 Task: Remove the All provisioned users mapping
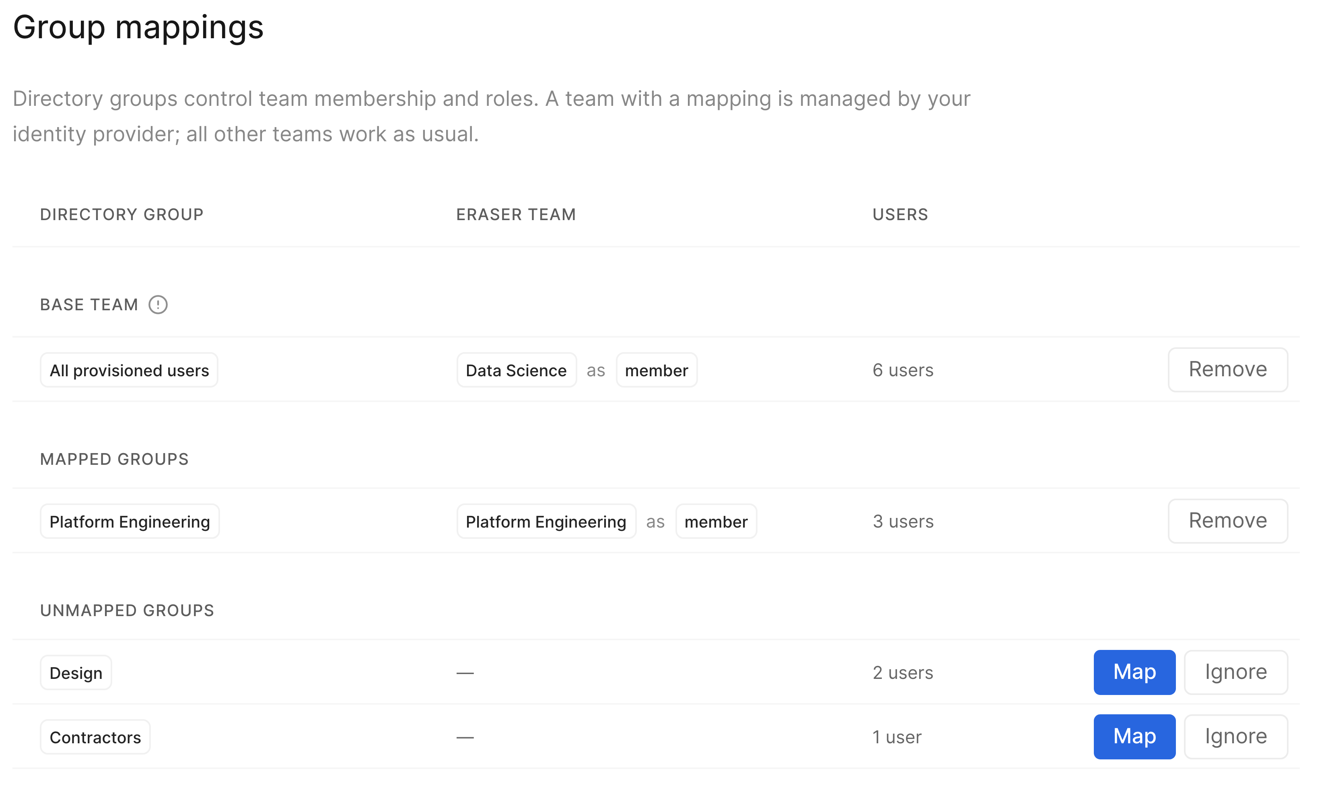[1228, 369]
